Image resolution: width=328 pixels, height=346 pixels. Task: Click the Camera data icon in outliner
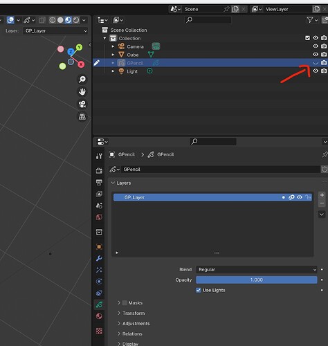pos(156,46)
